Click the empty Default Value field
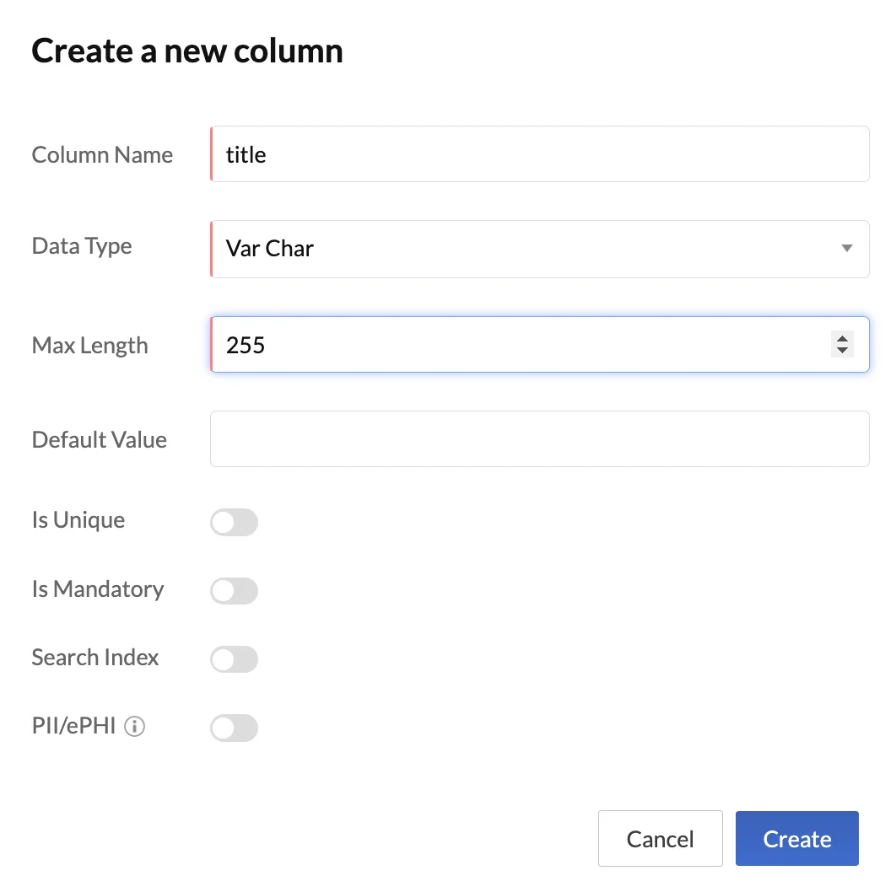The image size is (896, 892). pos(540,438)
